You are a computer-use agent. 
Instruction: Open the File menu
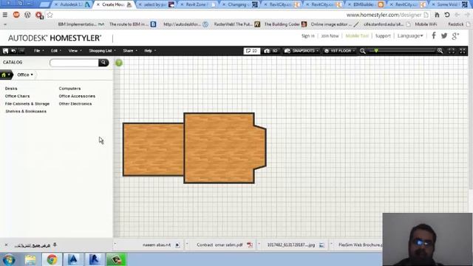point(38,51)
